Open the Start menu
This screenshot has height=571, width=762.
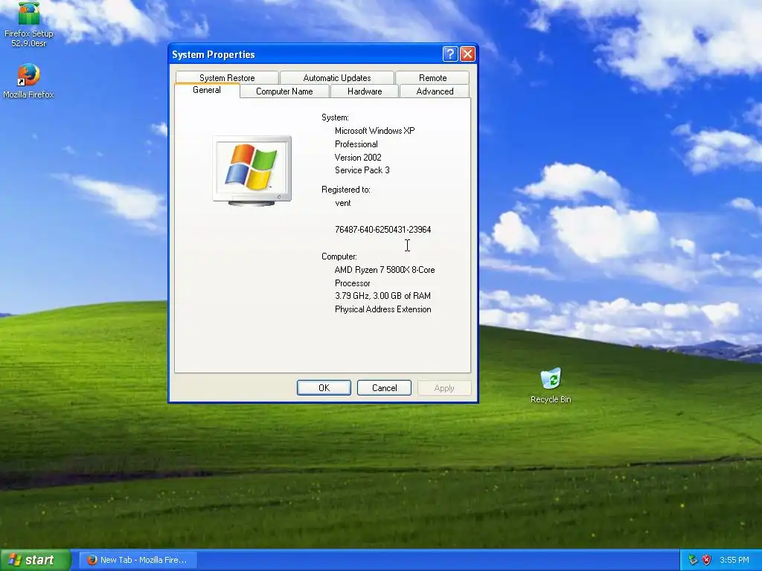click(35, 560)
